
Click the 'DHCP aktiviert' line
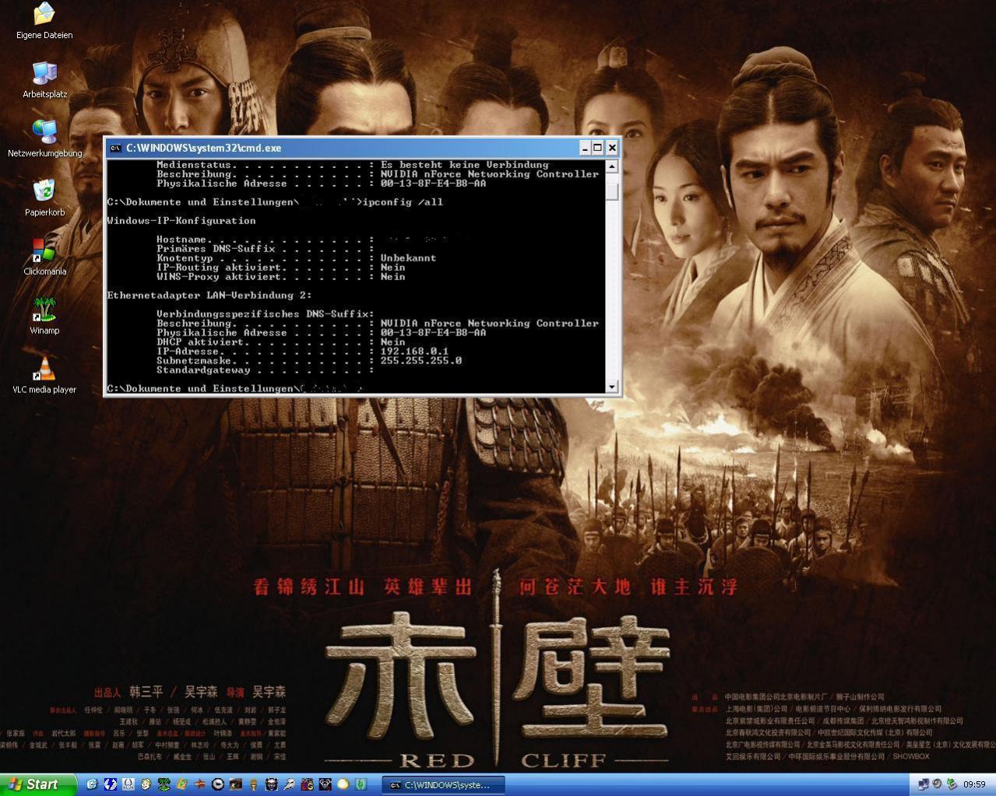pyautogui.click(x=280, y=342)
